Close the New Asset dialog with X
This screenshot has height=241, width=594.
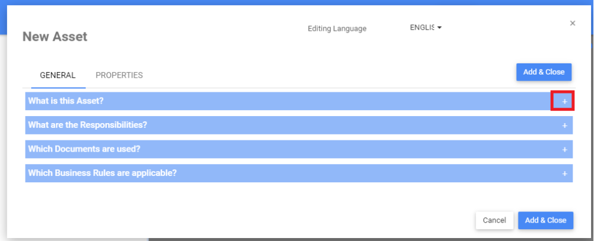pyautogui.click(x=573, y=23)
